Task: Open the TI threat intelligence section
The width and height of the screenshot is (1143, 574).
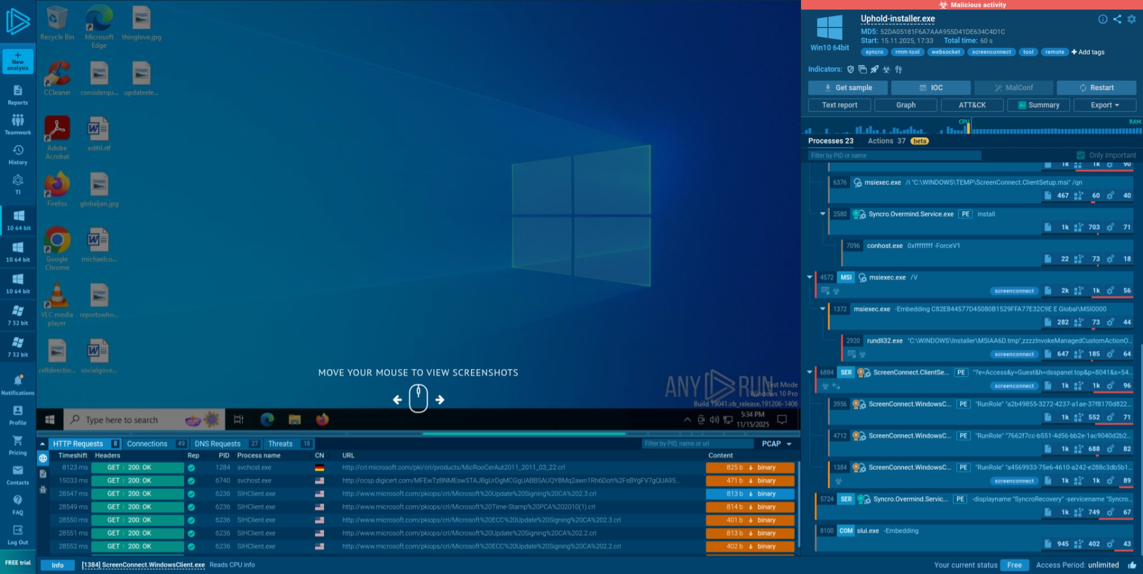Action: tap(18, 185)
